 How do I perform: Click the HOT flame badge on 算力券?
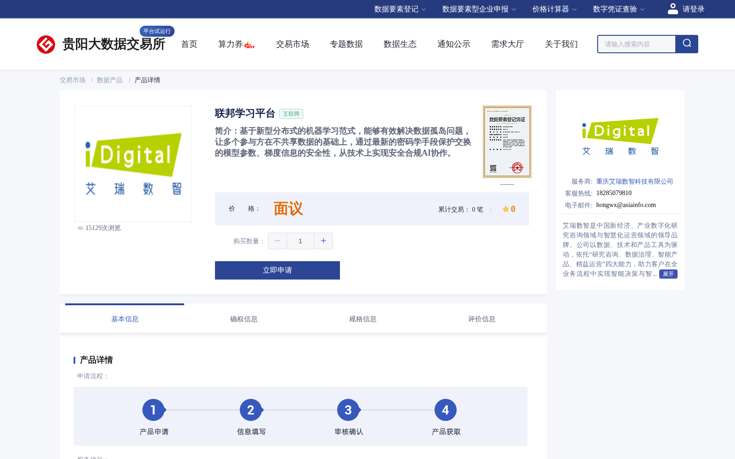coord(250,45)
